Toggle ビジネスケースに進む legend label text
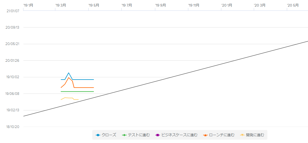This screenshot has height=143, width=308. [179, 135]
